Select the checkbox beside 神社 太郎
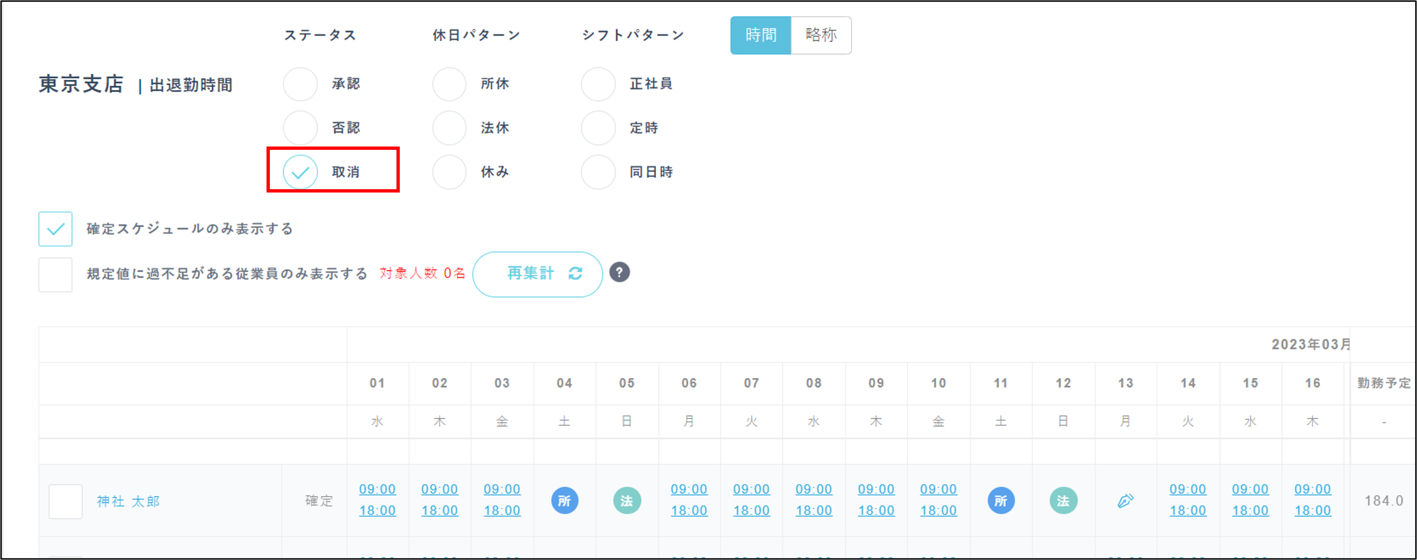Screen dimensions: 1417x560 click(65, 501)
